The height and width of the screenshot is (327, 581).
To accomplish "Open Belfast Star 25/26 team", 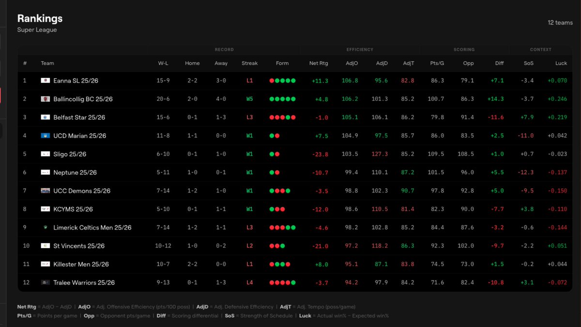I will pyautogui.click(x=79, y=117).
